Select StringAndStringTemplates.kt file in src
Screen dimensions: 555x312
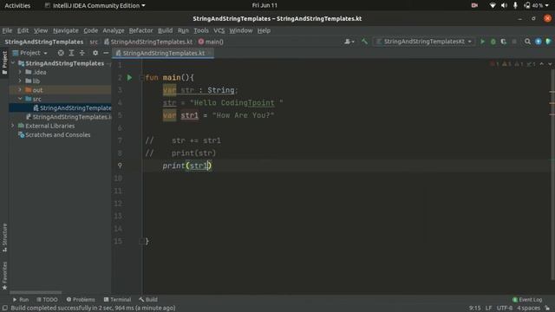coord(72,107)
